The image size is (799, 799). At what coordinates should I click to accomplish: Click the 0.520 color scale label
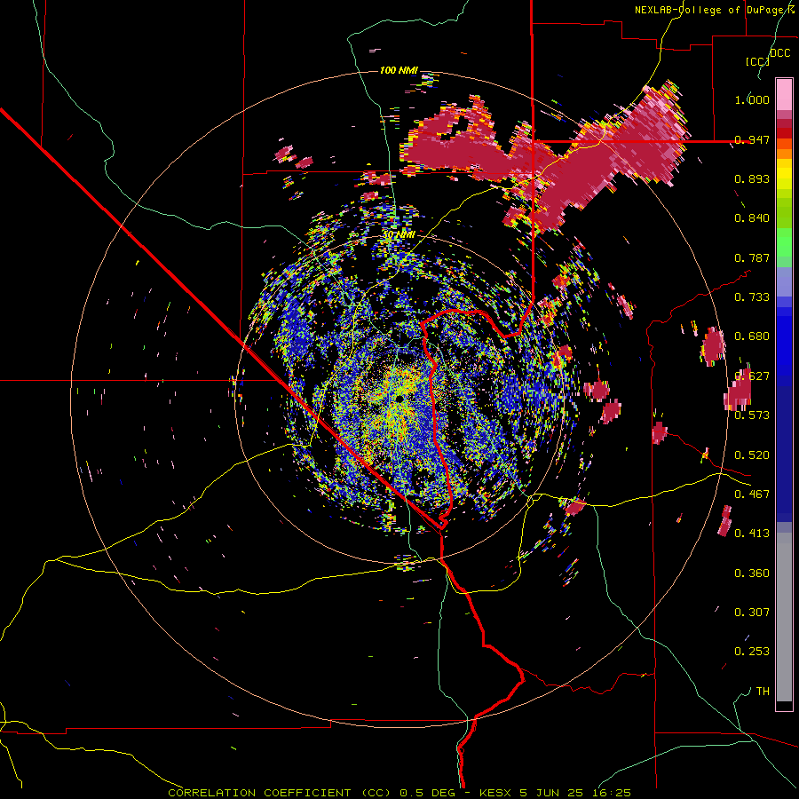coord(752,455)
